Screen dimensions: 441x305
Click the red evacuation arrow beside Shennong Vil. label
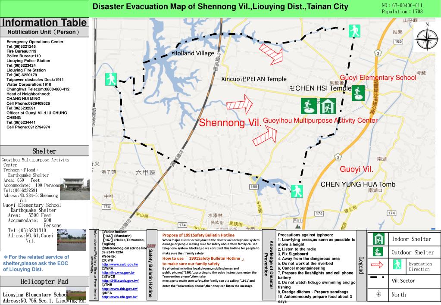click(239, 105)
